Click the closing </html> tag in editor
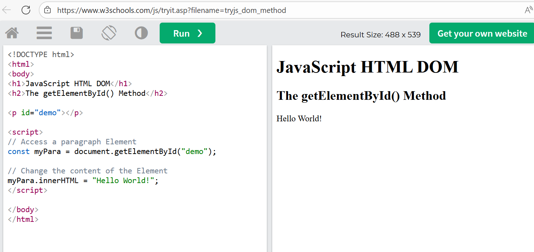 (x=23, y=219)
